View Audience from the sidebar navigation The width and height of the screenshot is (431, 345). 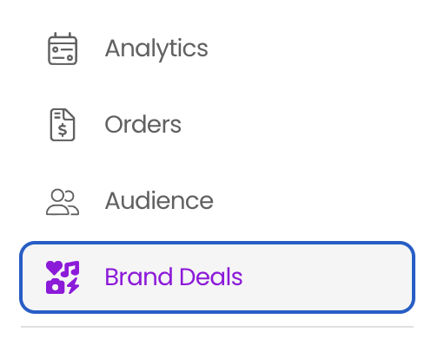coord(217,201)
